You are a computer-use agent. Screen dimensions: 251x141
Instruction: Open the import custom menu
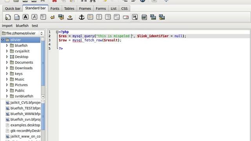[7, 26]
